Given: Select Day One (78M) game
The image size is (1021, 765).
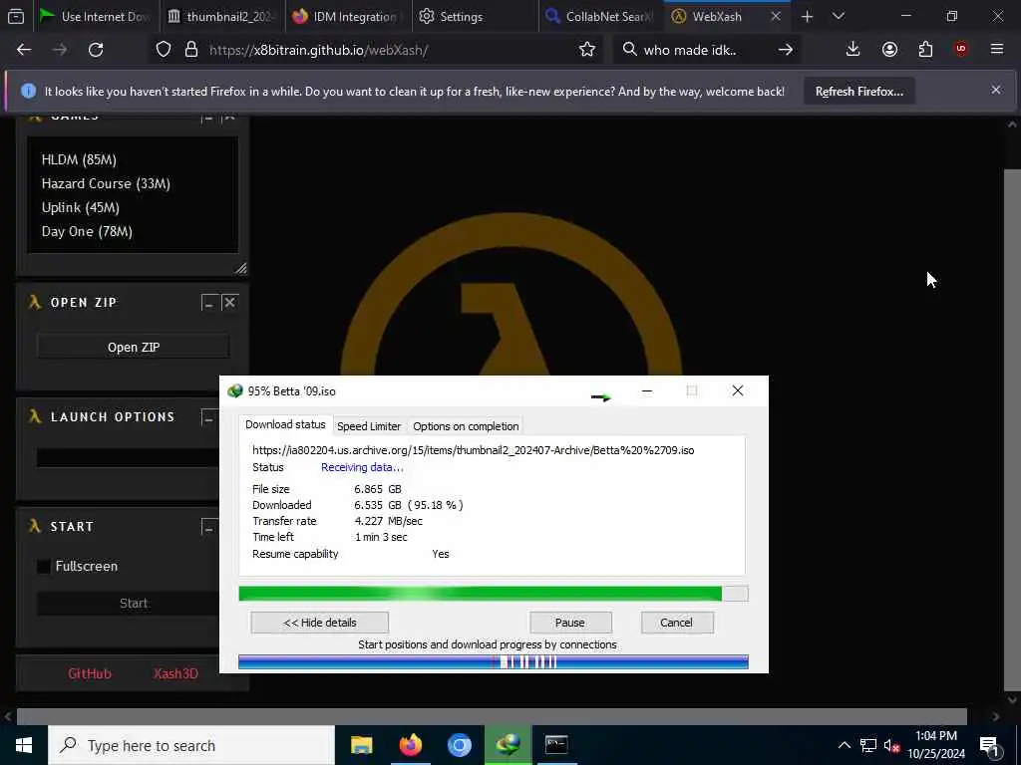Looking at the screenshot, I should click(87, 231).
